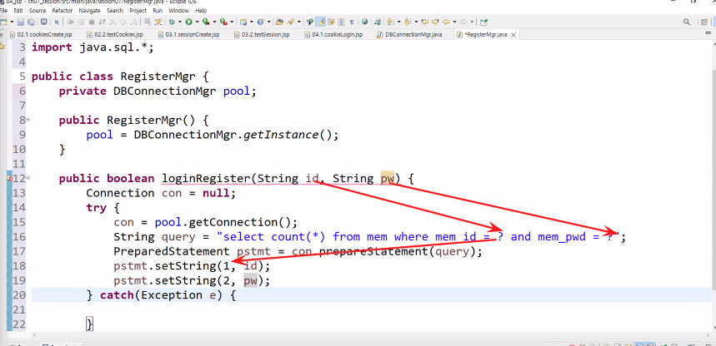The height and width of the screenshot is (346, 716).
Task: Click the line 20 catch keyword
Action: tap(117, 295)
